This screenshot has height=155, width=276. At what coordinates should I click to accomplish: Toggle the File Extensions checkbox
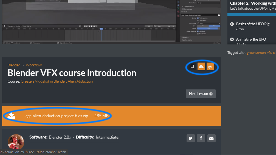[x=198, y=18]
